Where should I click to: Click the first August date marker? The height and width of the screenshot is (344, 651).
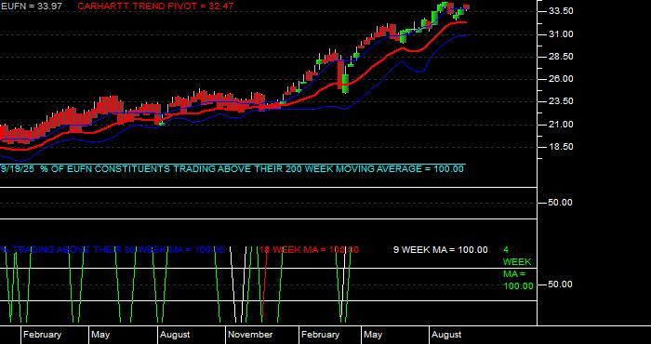175,335
